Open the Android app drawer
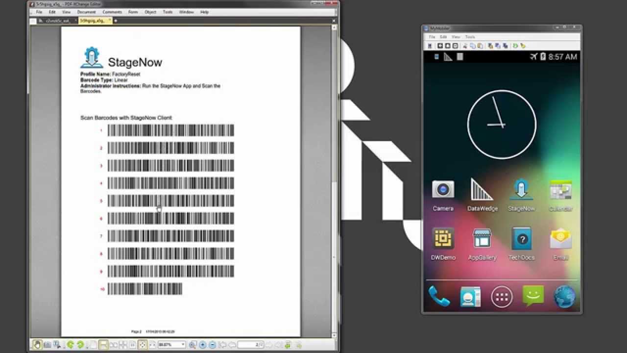The width and height of the screenshot is (627, 353). (502, 295)
